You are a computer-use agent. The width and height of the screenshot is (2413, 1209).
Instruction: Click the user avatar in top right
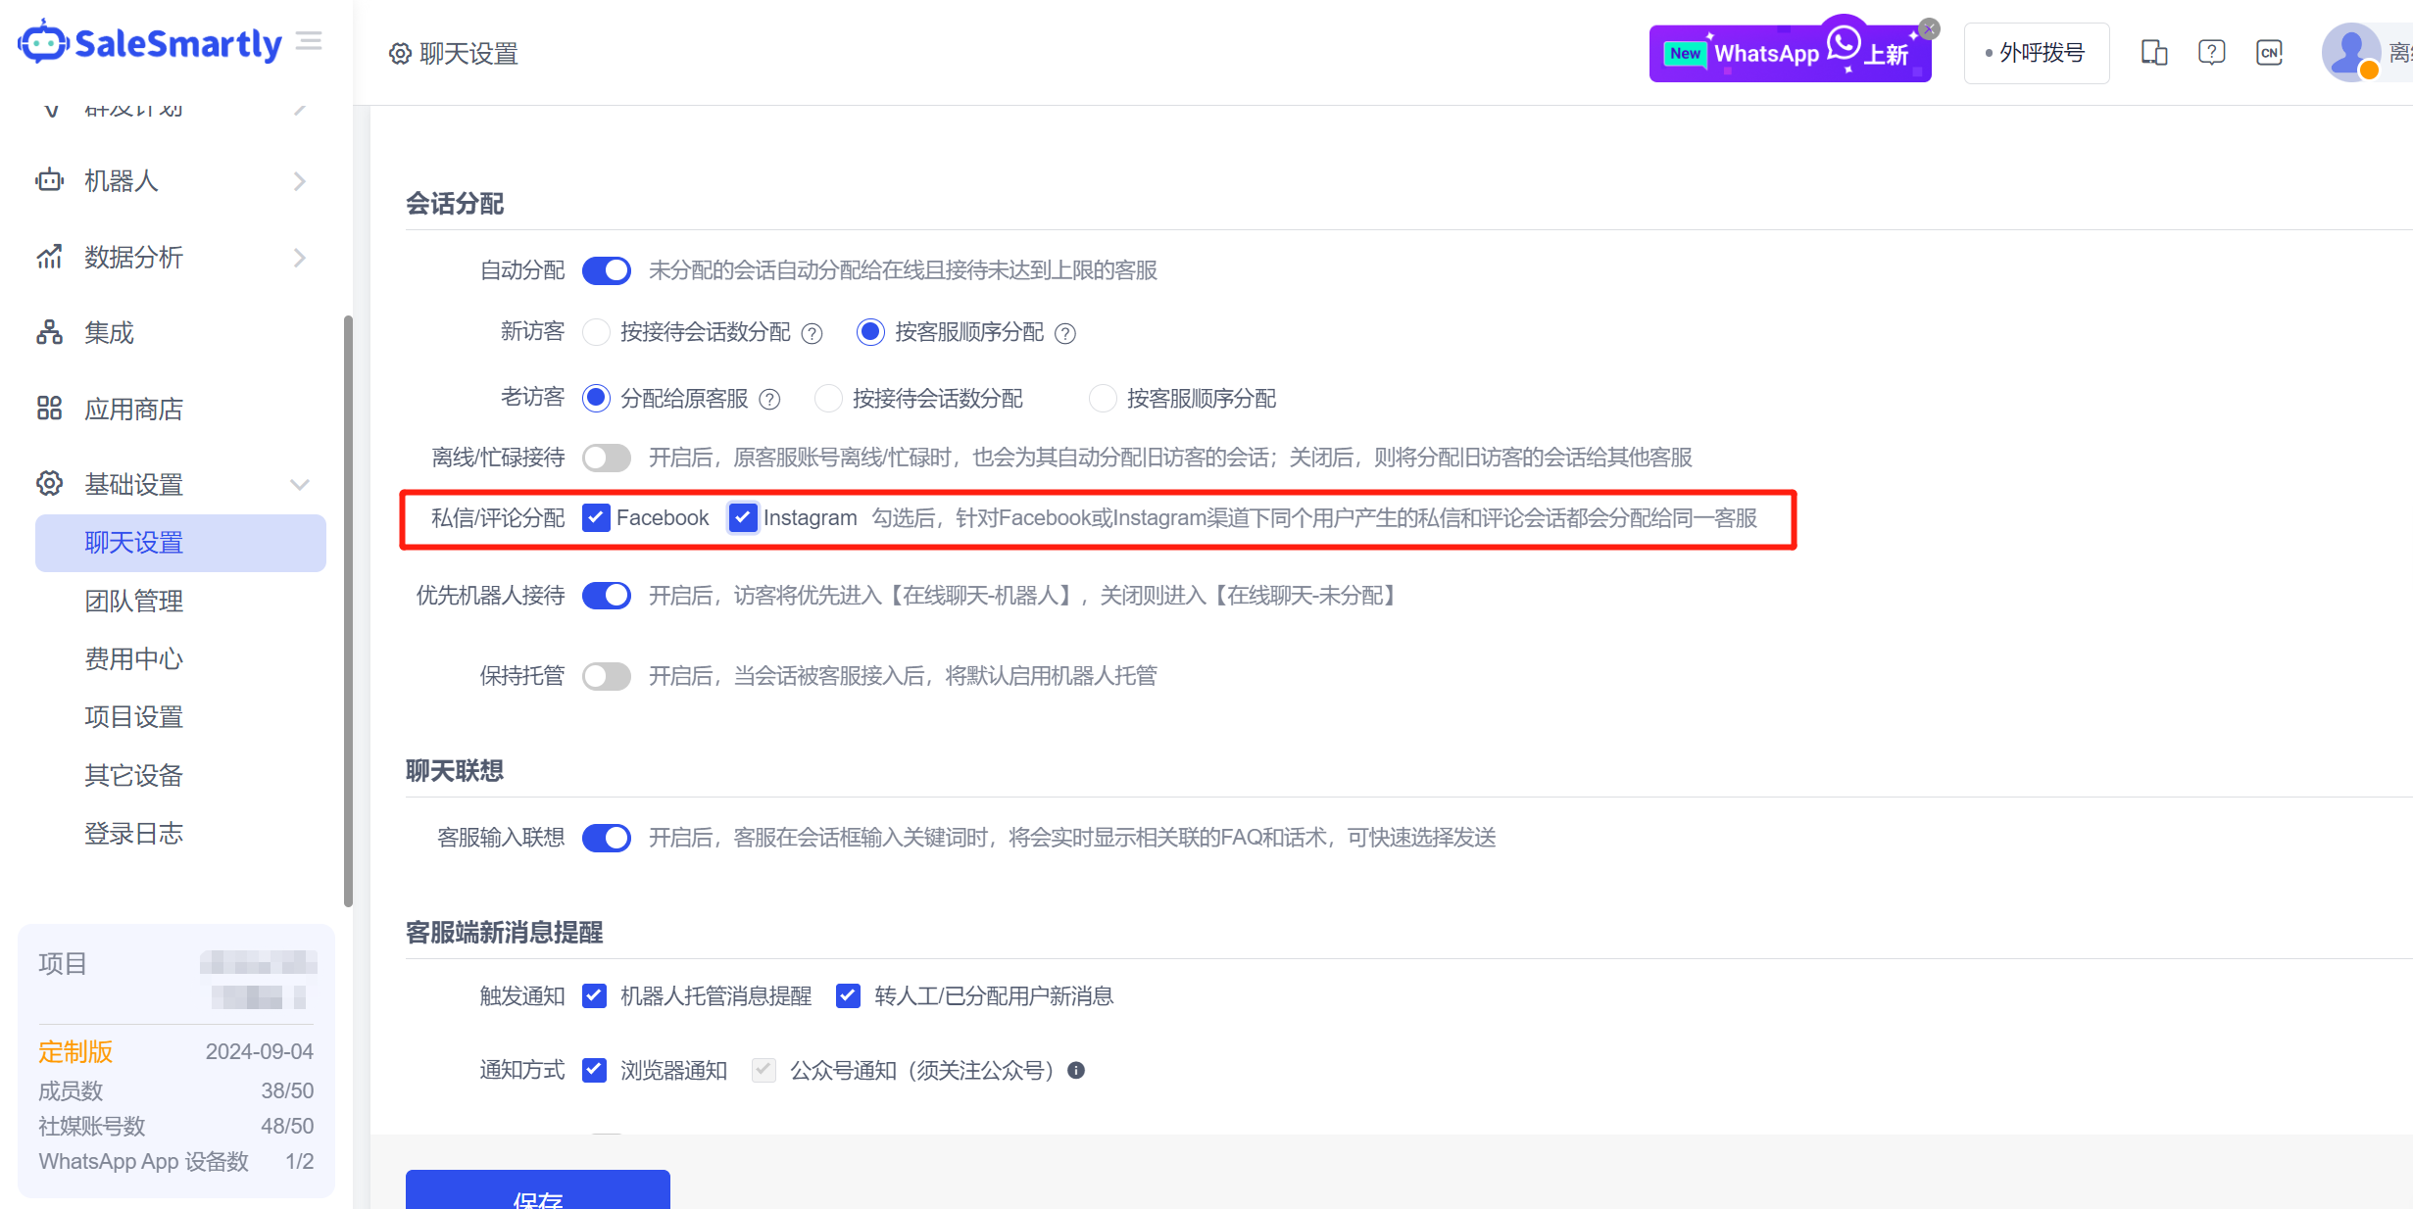tap(2350, 53)
